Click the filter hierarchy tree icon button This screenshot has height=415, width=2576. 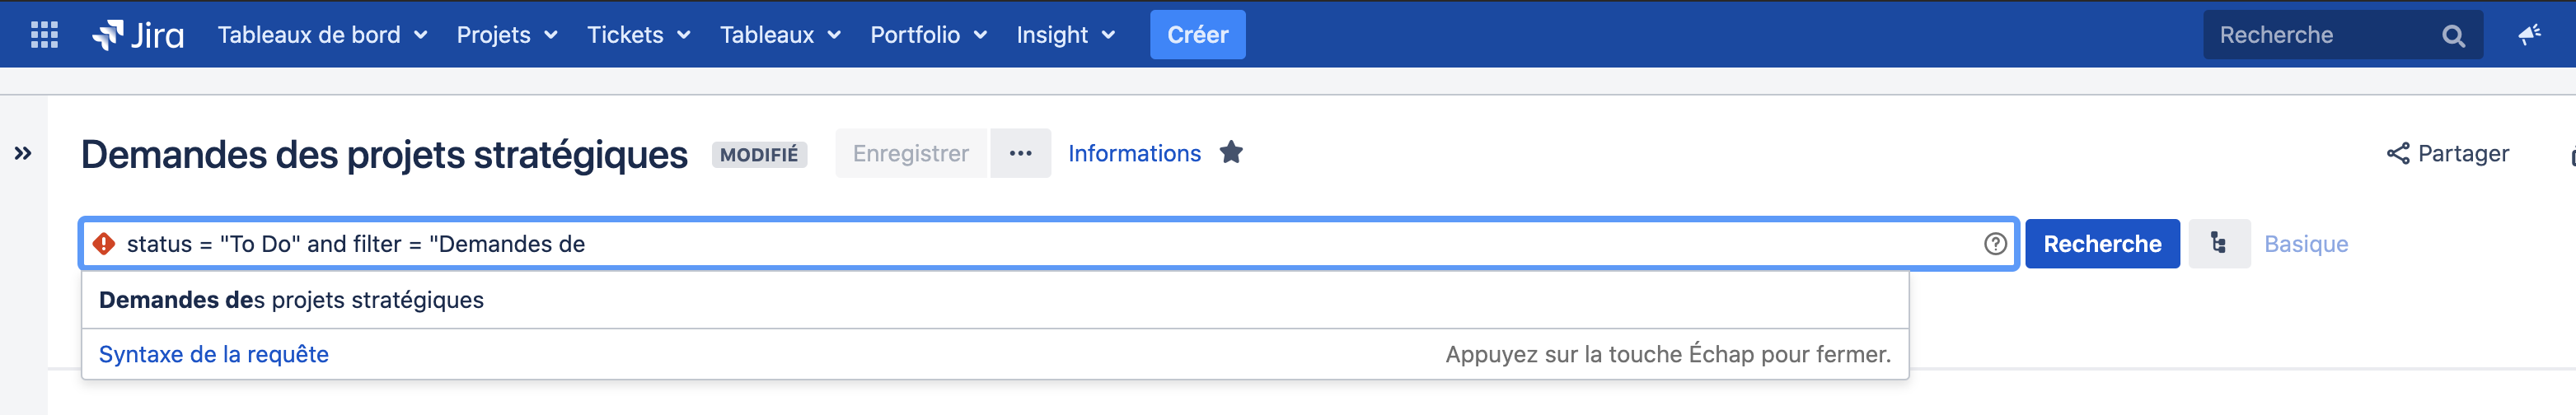(2218, 244)
